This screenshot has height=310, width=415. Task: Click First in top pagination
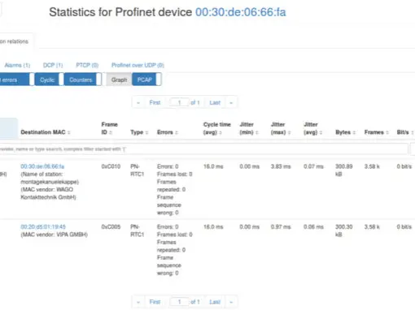(155, 103)
